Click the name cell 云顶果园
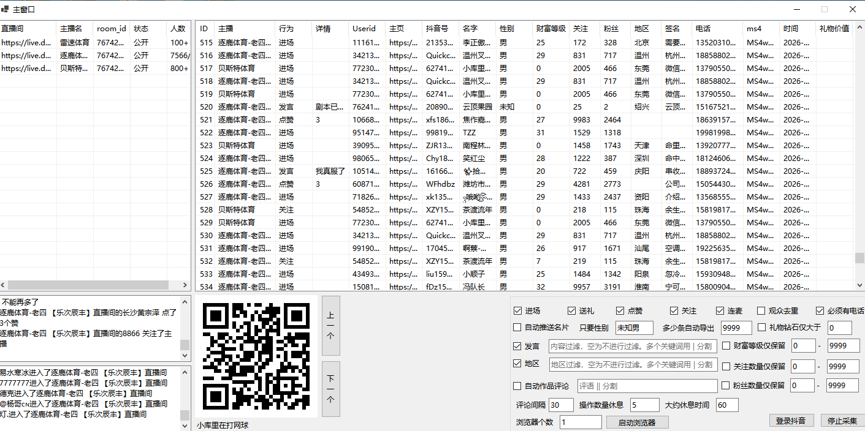Image resolution: width=865 pixels, height=431 pixels. coord(478,107)
